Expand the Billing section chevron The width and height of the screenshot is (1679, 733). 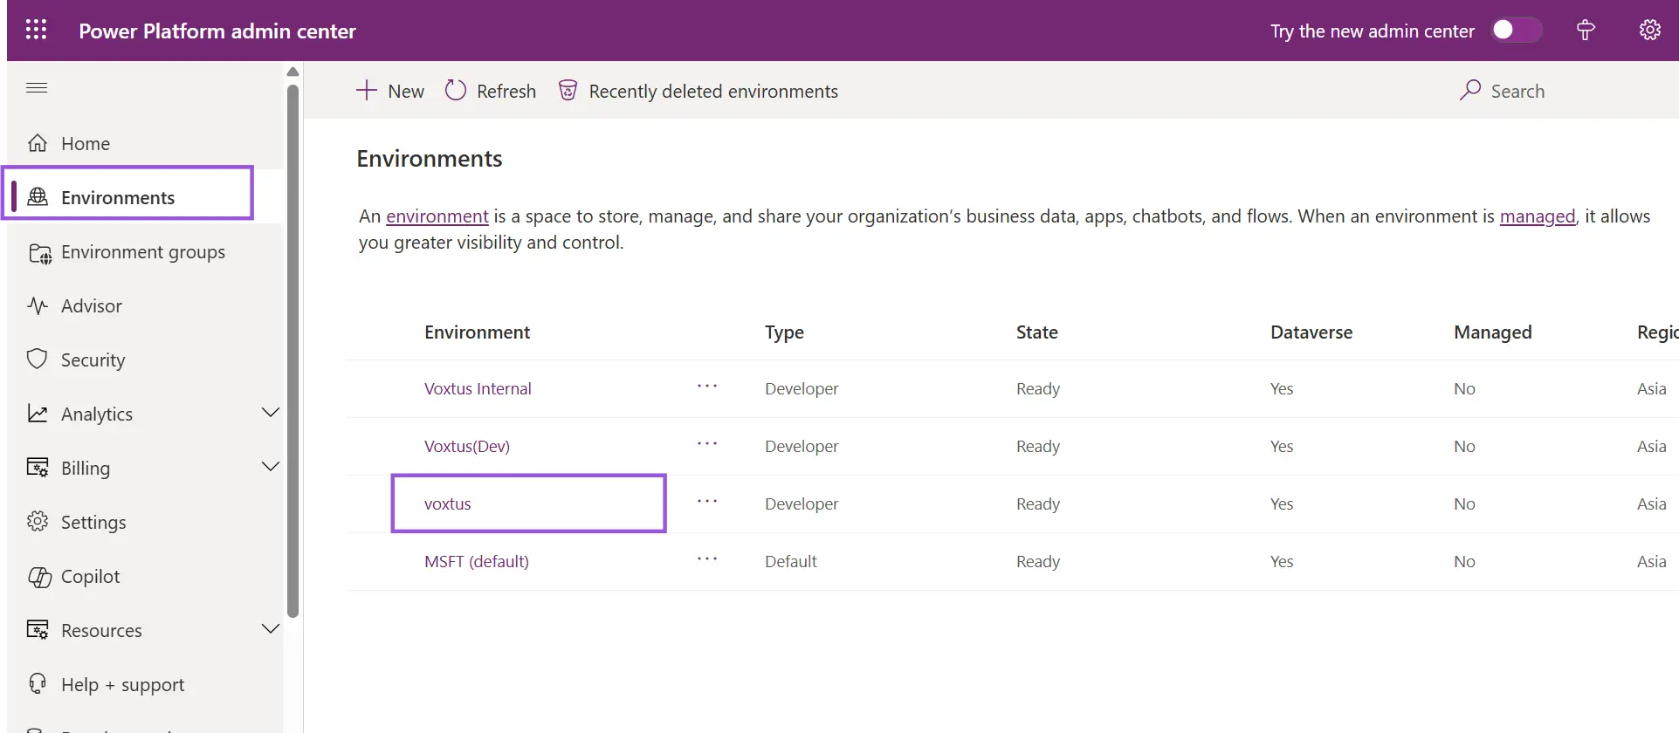click(x=271, y=467)
